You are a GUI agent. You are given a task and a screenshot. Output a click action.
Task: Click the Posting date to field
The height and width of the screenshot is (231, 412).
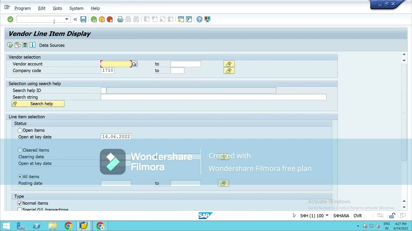point(186,183)
